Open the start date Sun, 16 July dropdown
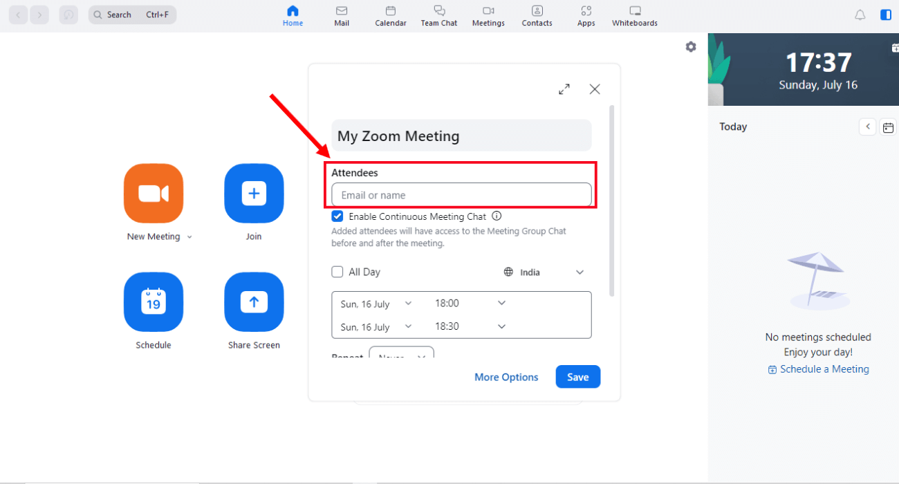 click(376, 304)
